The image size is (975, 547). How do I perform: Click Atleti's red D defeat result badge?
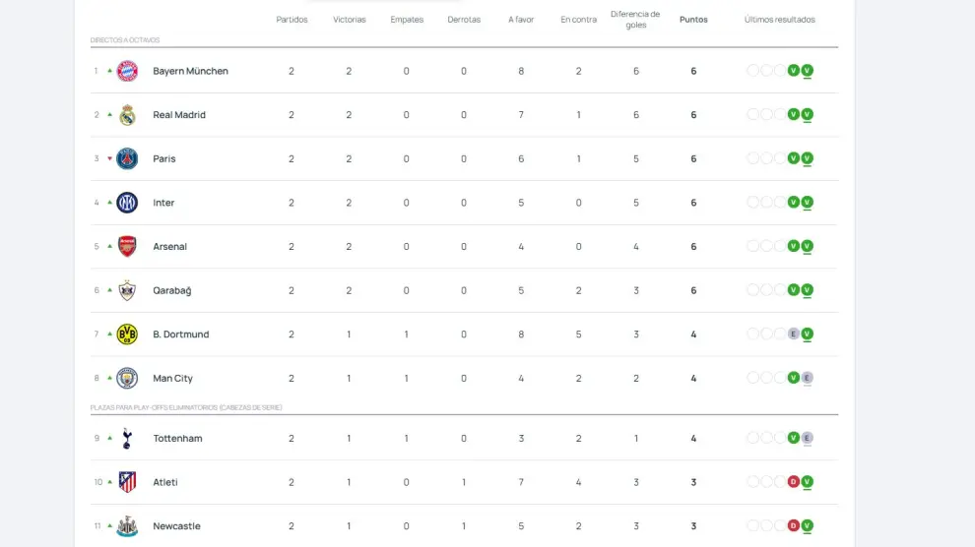pos(793,482)
